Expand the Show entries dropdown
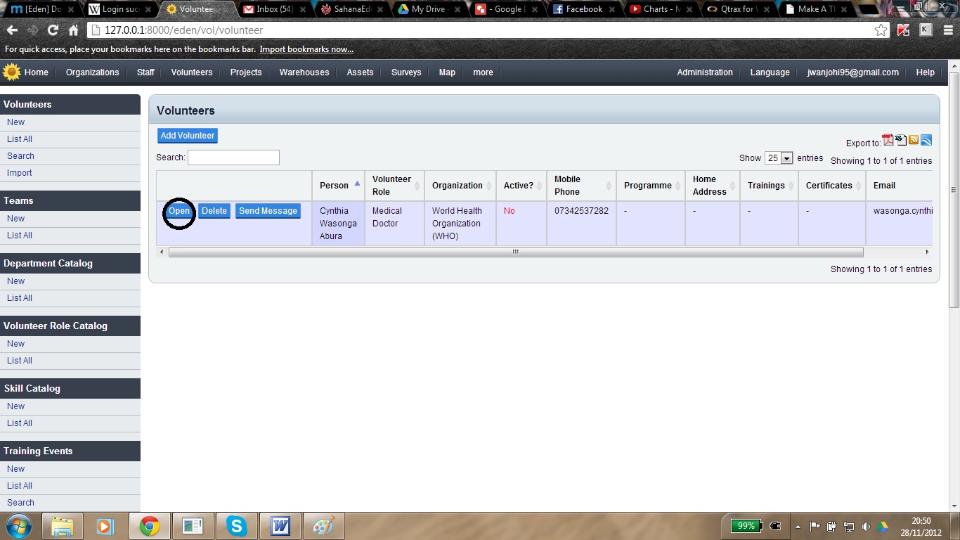This screenshot has height=540, width=960. (779, 158)
